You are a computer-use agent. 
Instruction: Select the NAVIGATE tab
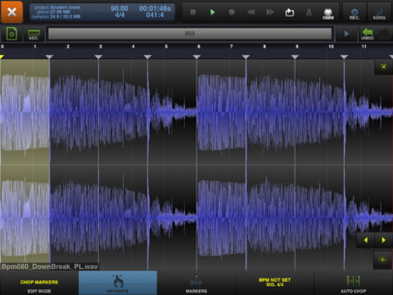point(118,283)
